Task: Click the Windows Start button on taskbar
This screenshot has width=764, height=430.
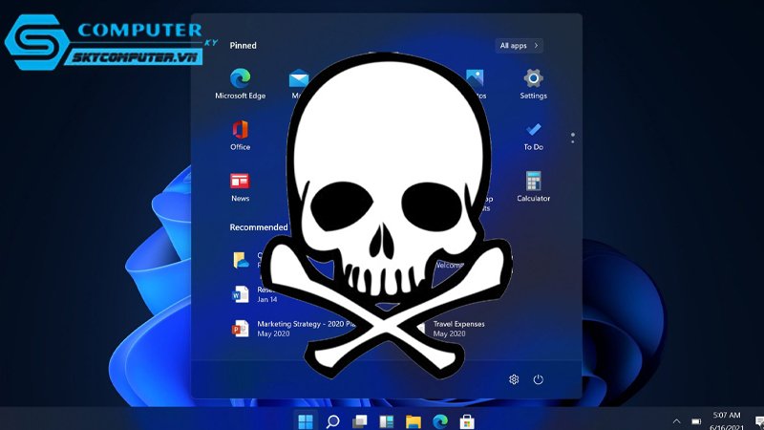Action: click(306, 421)
